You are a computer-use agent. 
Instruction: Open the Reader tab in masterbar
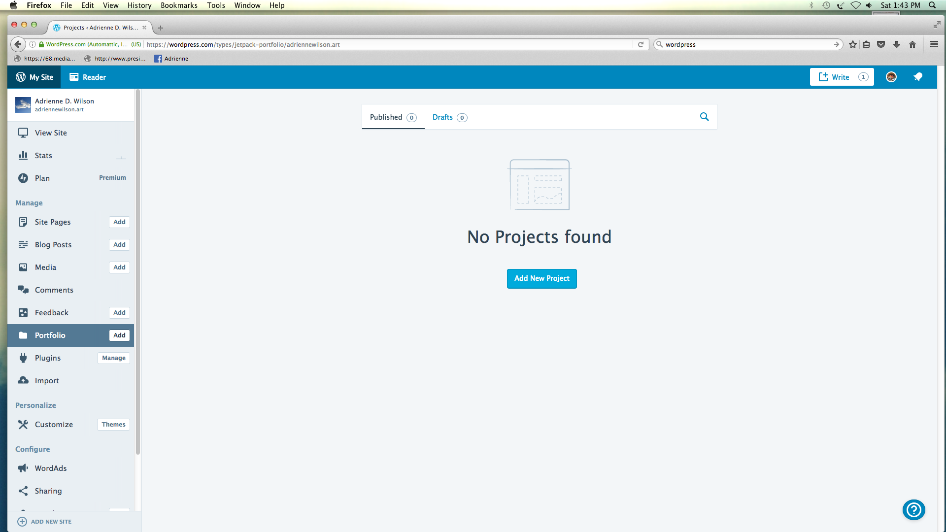pos(88,77)
